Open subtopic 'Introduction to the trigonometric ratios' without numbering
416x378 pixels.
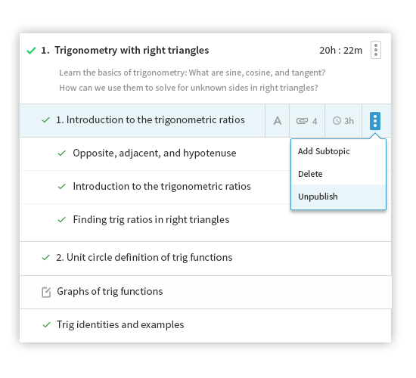[x=162, y=187]
